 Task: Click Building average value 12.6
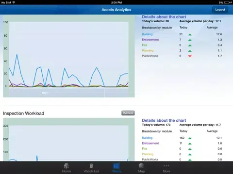219,34
